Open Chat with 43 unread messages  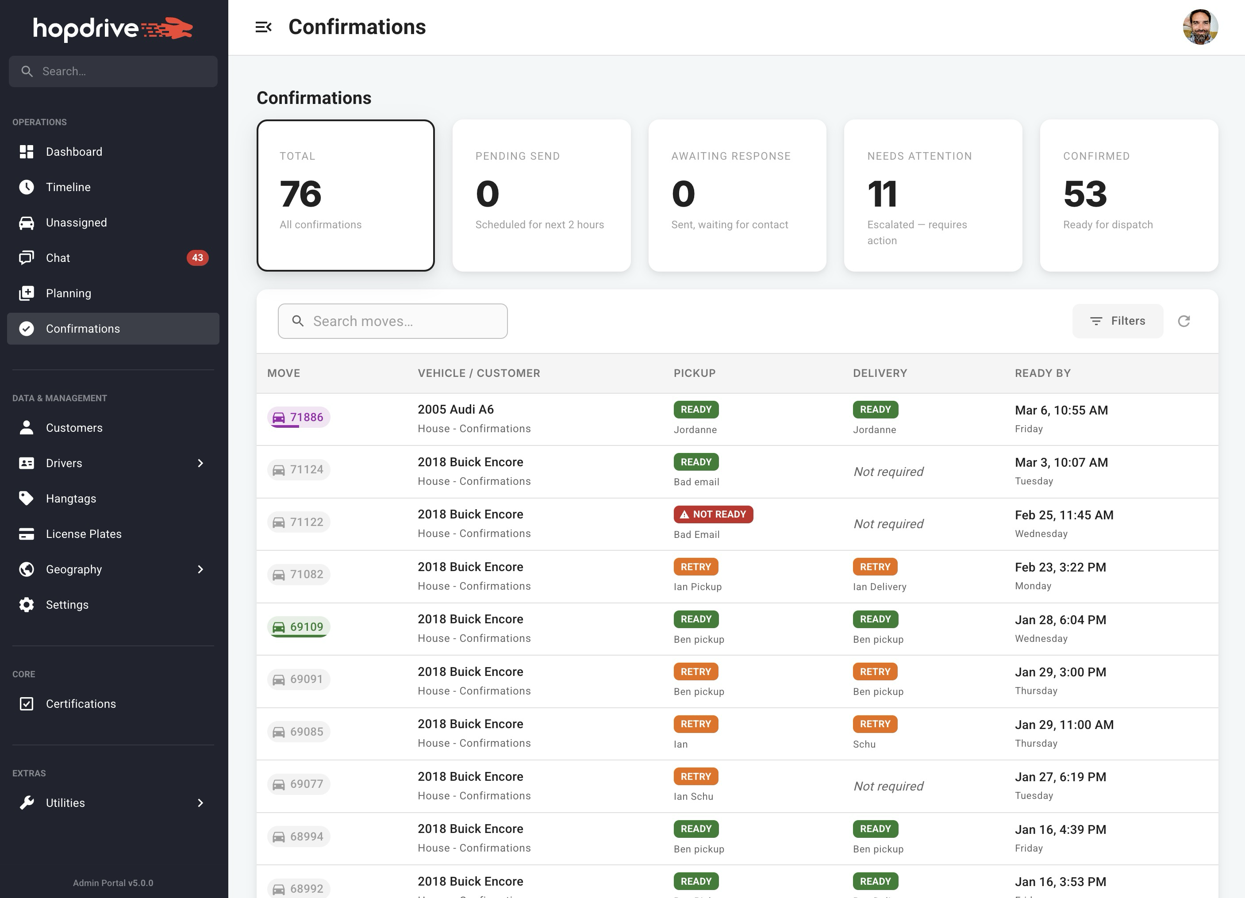(57, 257)
